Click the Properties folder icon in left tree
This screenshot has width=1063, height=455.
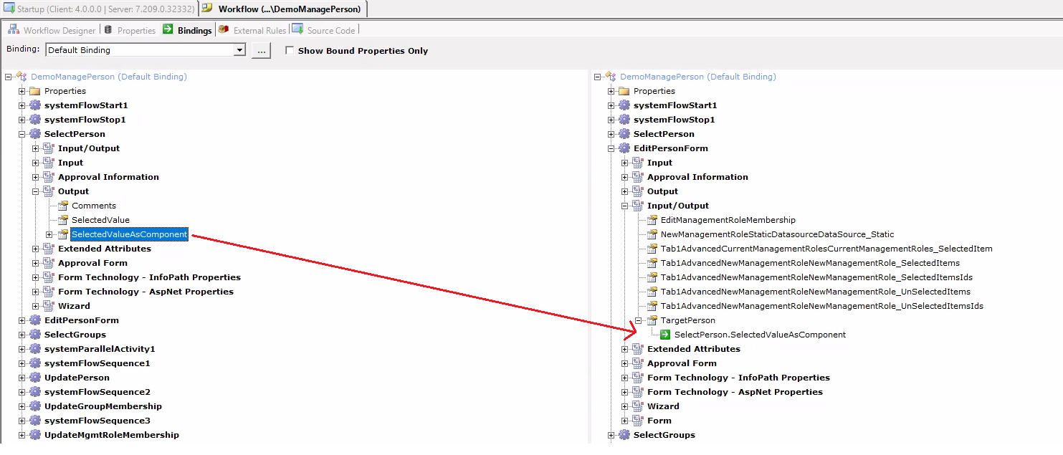[34, 91]
